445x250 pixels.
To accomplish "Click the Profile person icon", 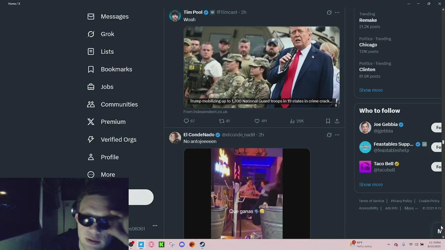I will tap(91, 157).
